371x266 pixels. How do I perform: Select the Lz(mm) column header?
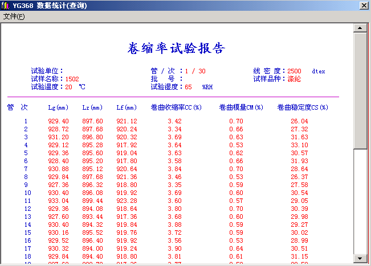click(x=92, y=107)
